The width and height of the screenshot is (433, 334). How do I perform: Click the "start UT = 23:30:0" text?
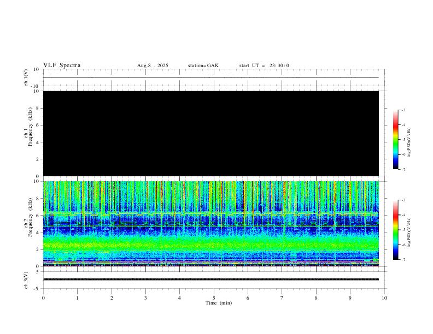264,65
